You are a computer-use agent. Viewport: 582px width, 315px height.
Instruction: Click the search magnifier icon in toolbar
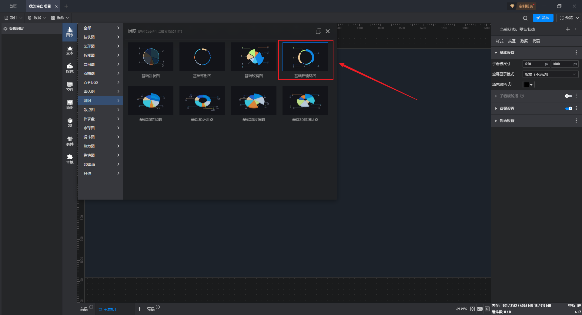click(x=525, y=18)
